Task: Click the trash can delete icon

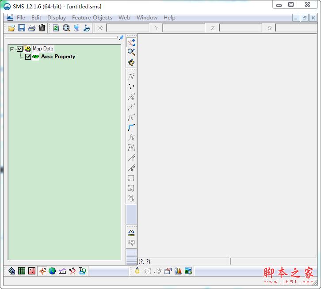Action: click(x=42, y=28)
